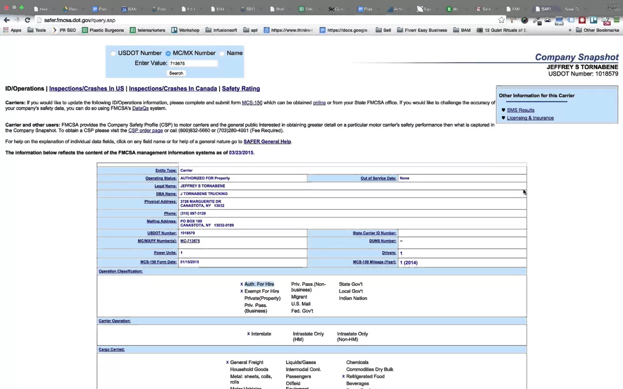This screenshot has height=389, width=623.
Task: Select the 'J TORNABENE TRUCKING' DBA name text
Action: [204, 194]
